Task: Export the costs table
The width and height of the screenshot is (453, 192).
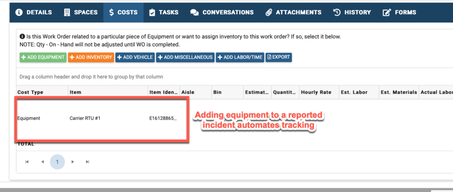Action: tap(279, 57)
